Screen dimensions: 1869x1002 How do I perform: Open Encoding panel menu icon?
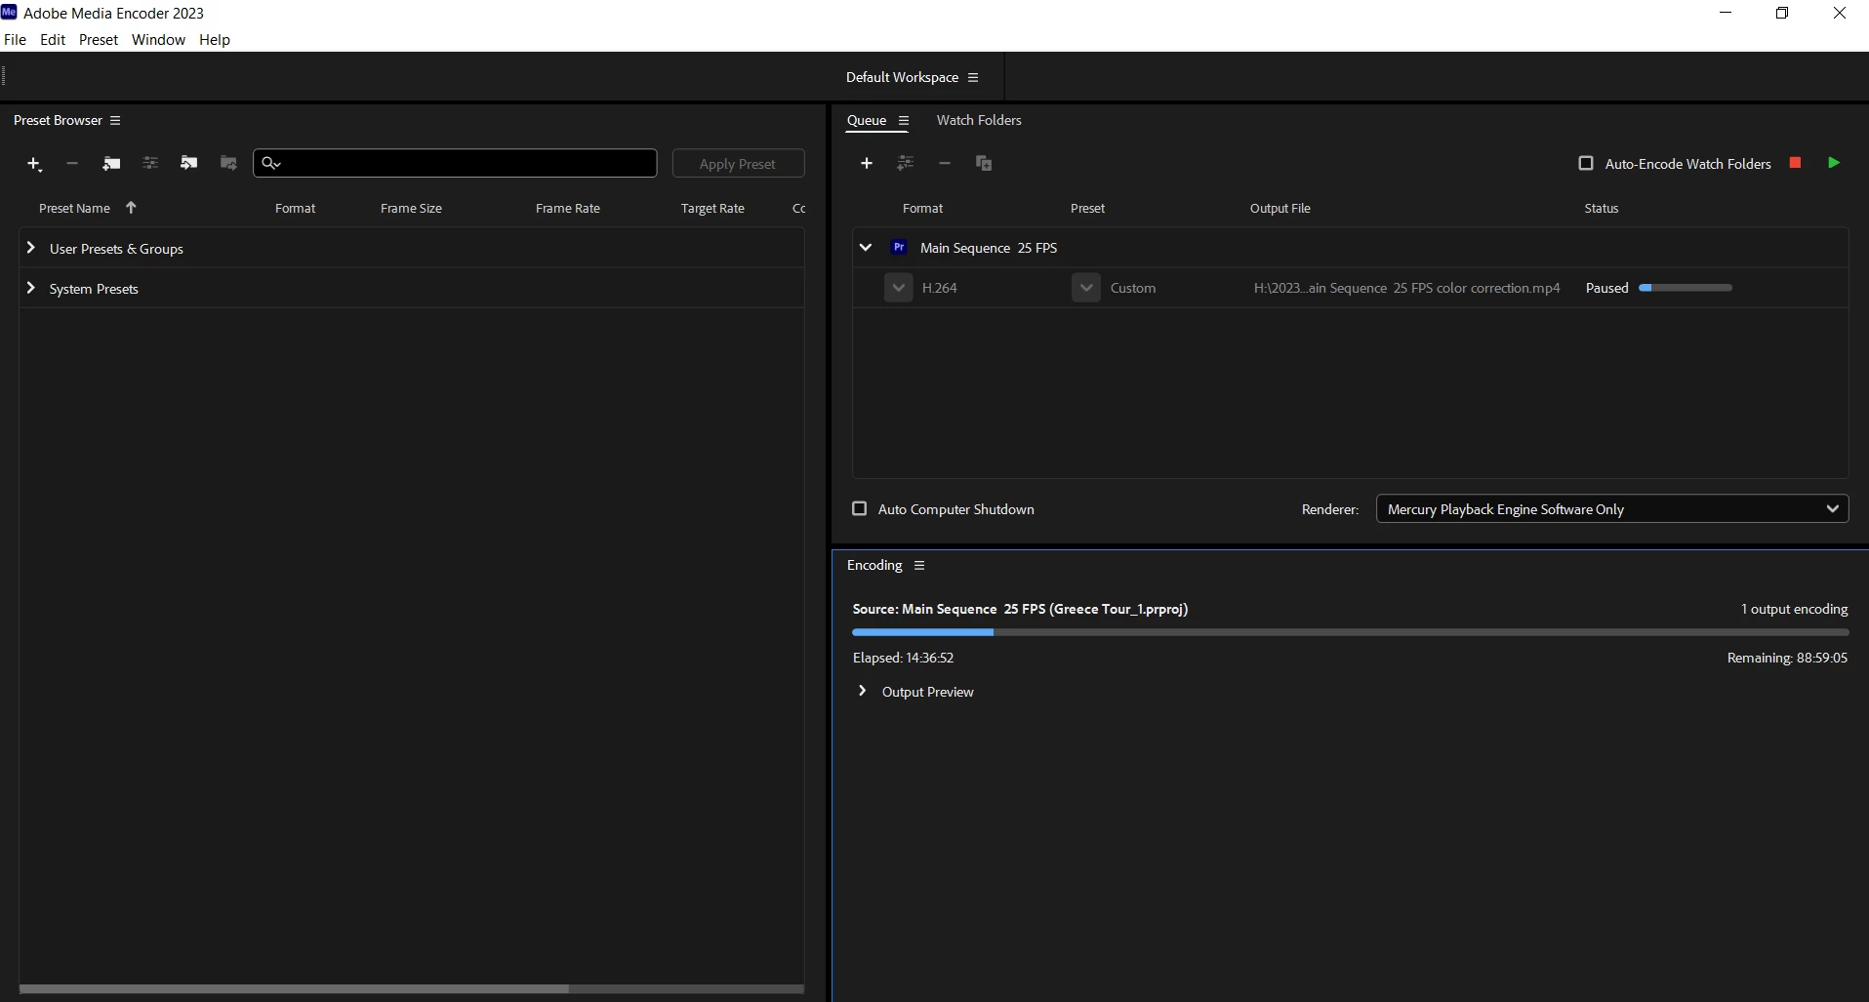[x=919, y=565]
